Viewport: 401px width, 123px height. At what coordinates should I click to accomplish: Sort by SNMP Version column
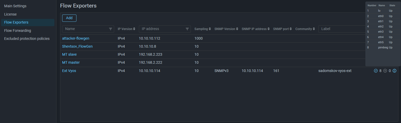(237, 29)
